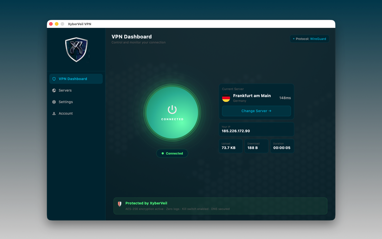Click the Upload 73.7 KB stat
This screenshot has width=382, height=239.
click(231, 146)
